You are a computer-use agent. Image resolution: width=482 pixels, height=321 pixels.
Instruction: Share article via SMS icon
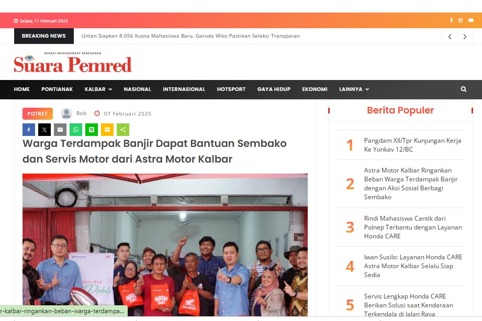coord(107,130)
